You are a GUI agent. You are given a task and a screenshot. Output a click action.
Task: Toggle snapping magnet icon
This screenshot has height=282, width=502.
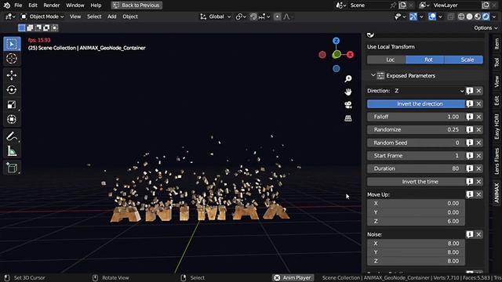[253, 16]
